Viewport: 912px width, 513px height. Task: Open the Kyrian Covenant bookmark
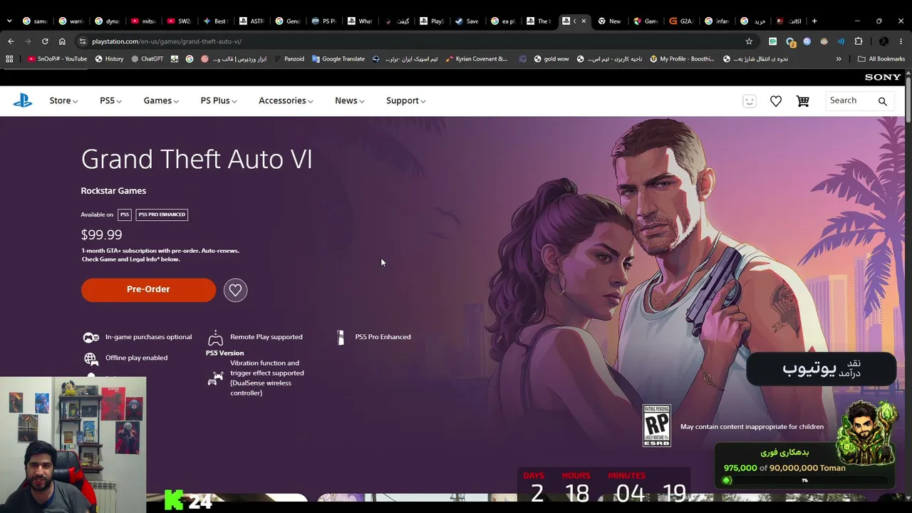[x=476, y=59]
